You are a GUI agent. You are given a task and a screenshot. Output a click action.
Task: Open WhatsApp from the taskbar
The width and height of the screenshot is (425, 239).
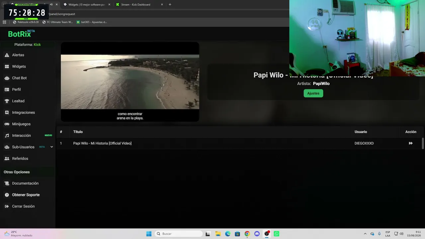click(277, 234)
